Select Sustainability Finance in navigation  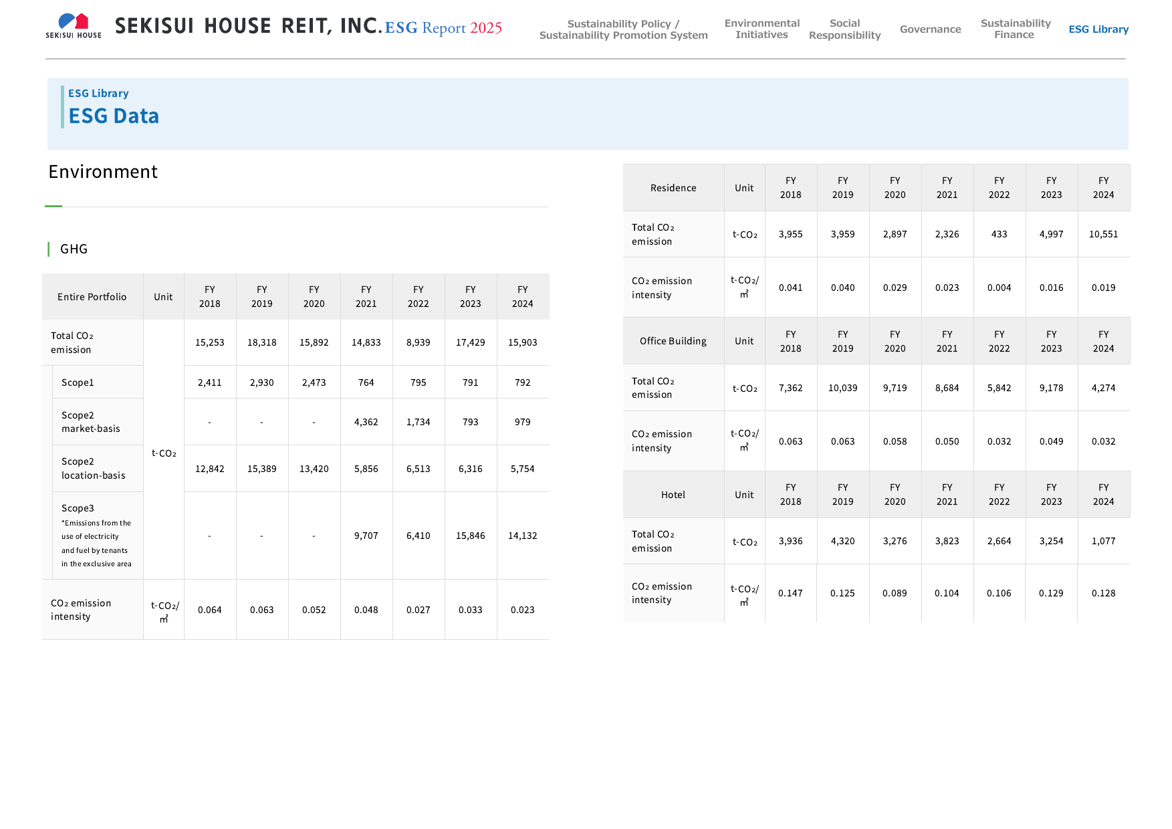click(1015, 29)
